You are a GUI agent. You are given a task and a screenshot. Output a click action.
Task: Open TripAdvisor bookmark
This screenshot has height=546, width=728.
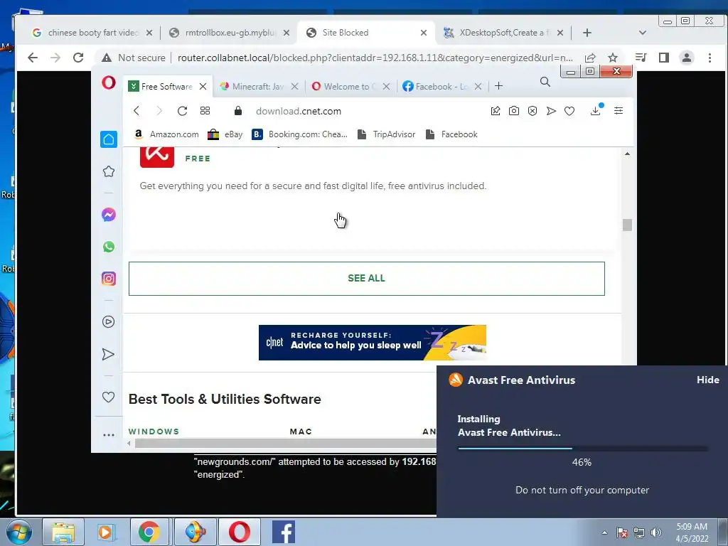click(x=386, y=134)
